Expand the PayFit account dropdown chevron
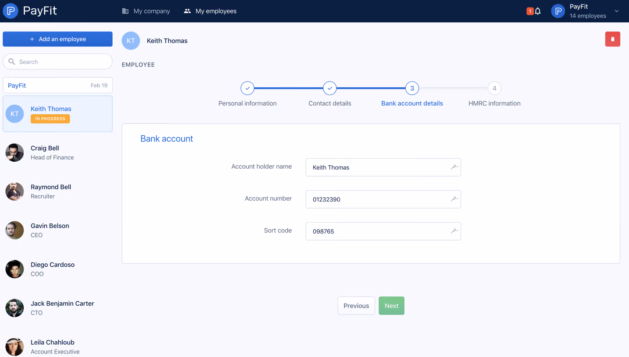 click(616, 11)
